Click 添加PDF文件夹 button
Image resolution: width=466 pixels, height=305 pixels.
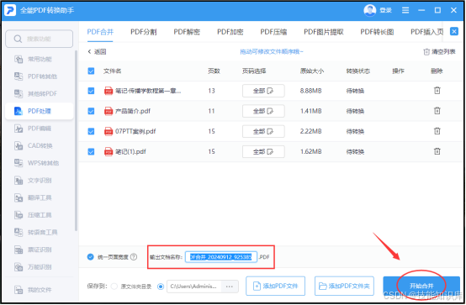(344, 286)
